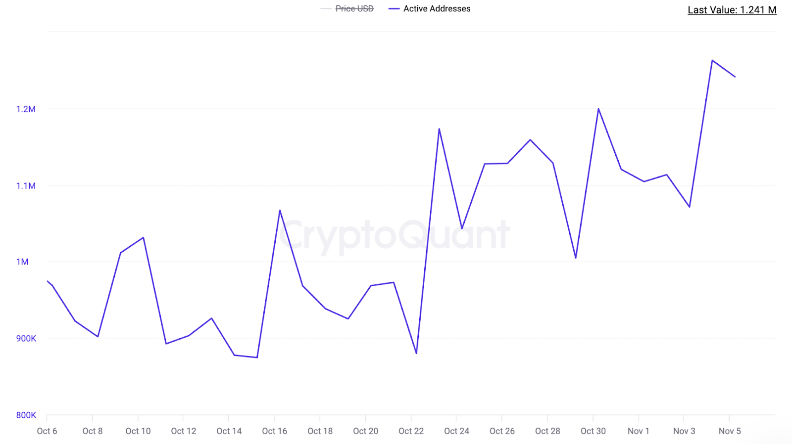Viewport: 792px width, 444px height.
Task: Click the CryptoQuant watermark in the chart
Action: 395,234
